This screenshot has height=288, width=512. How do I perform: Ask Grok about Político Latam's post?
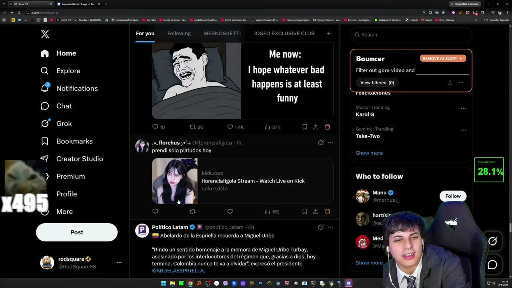[321, 227]
